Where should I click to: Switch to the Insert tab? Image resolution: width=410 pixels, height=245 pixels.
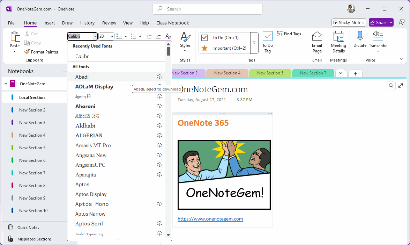click(x=49, y=23)
